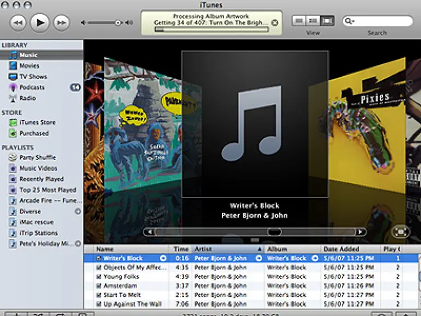Skip to the previous track
Viewport: 421px width, 316px height.
click(18, 22)
